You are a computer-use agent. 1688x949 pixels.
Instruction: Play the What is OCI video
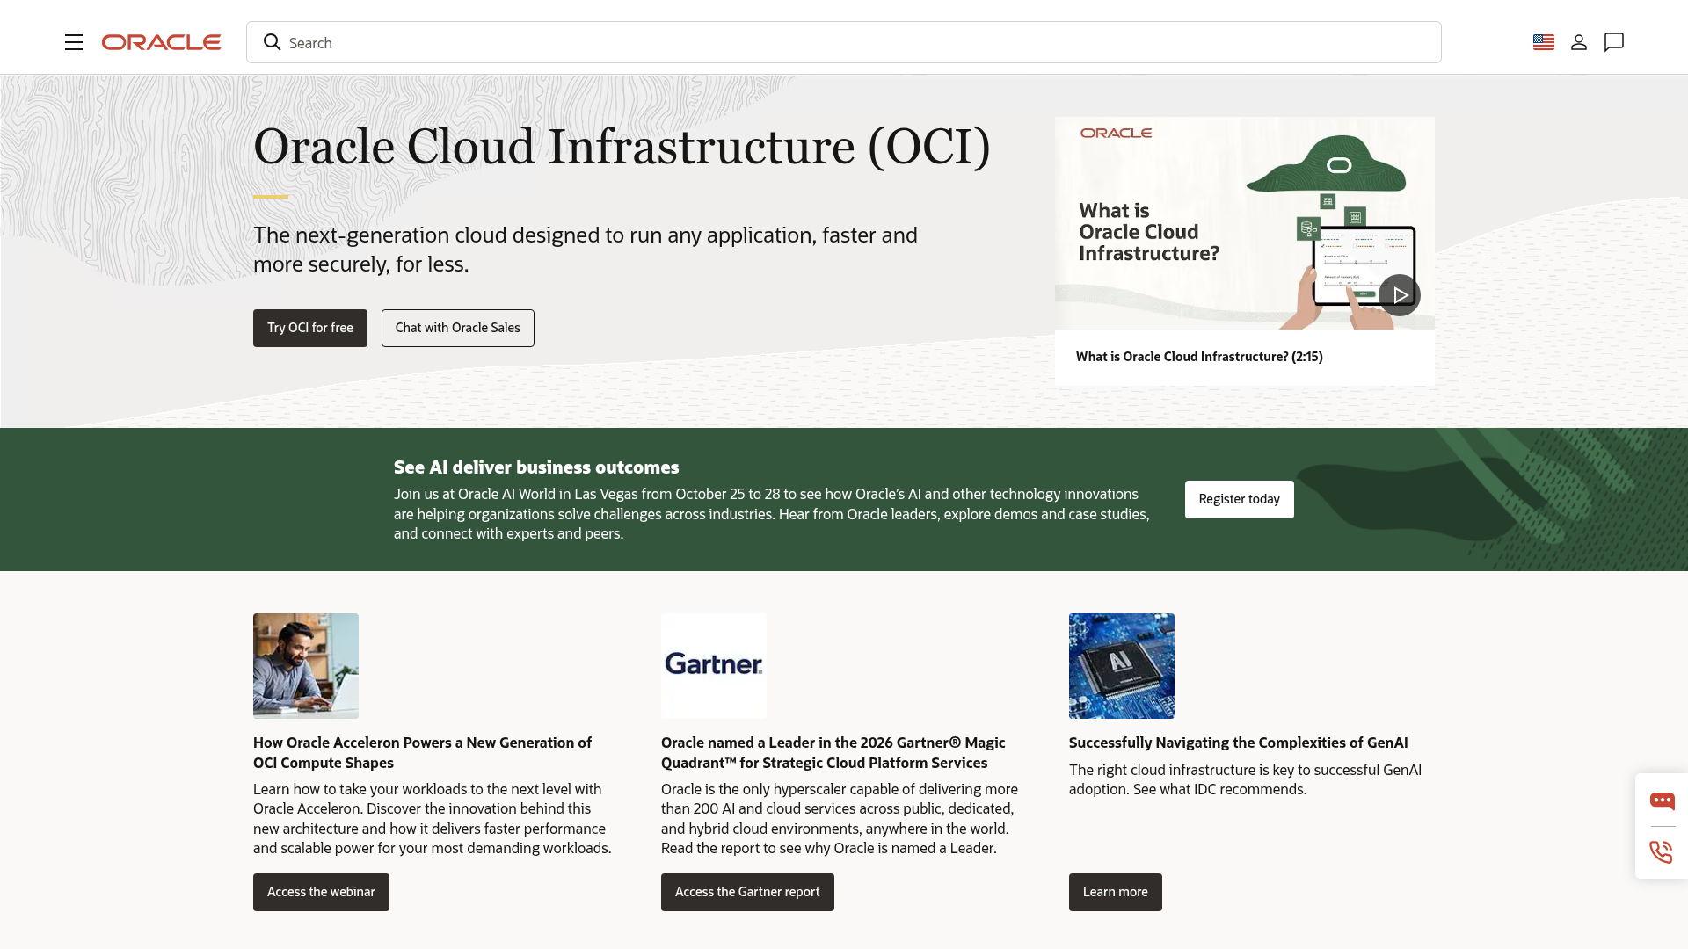tap(1399, 295)
